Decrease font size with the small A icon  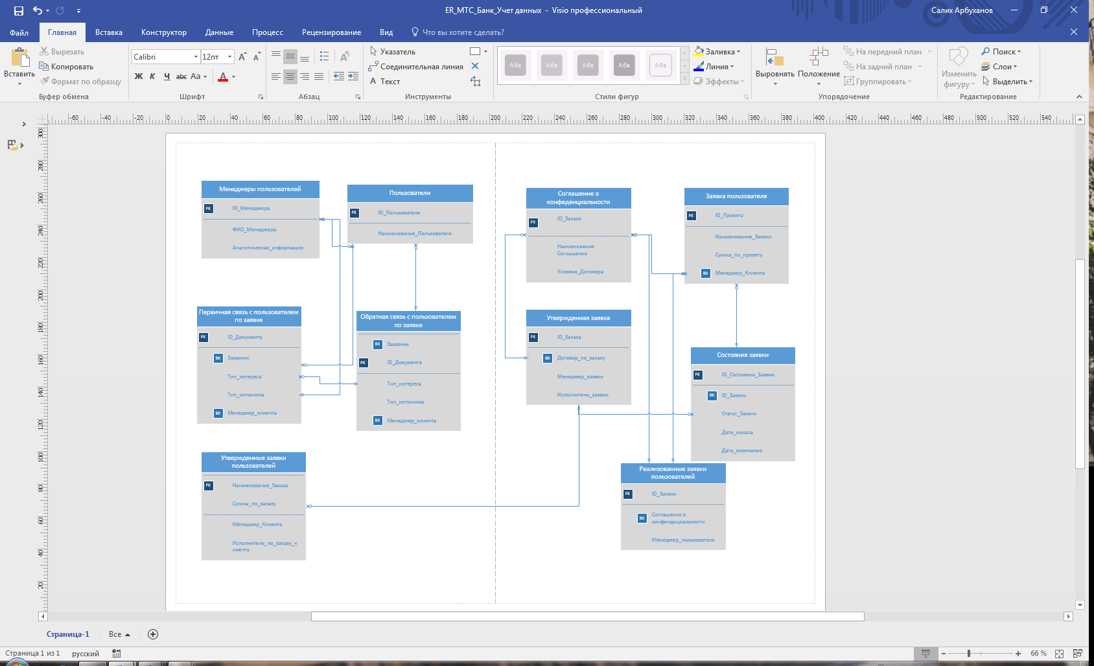[257, 57]
